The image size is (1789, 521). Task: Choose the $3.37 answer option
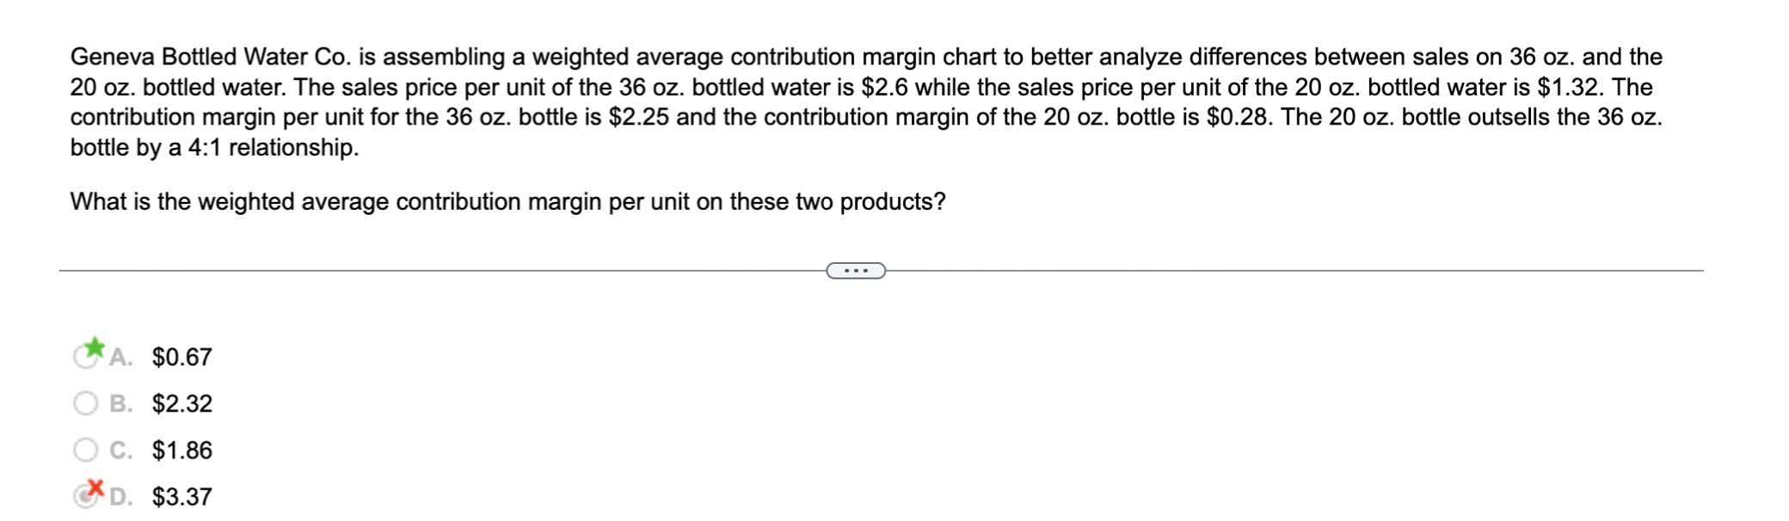click(x=181, y=496)
